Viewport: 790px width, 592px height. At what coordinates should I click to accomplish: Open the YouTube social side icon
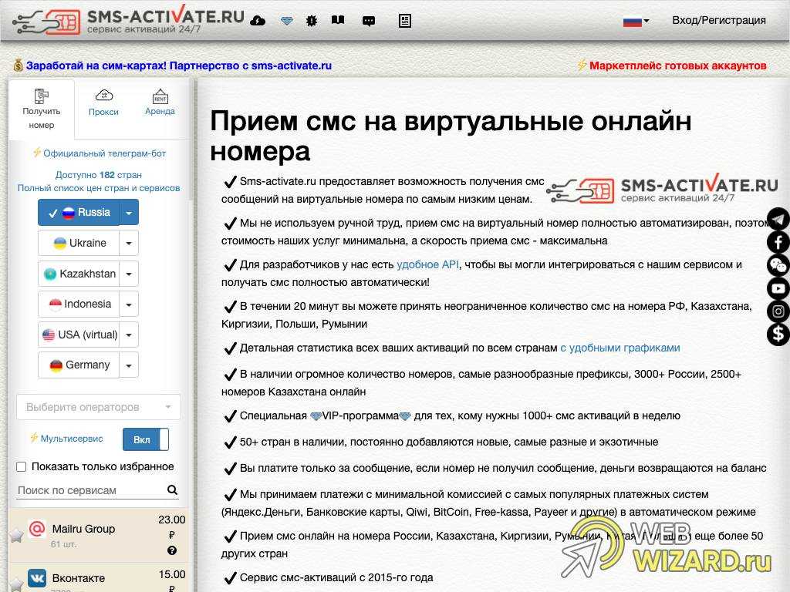pyautogui.click(x=778, y=288)
